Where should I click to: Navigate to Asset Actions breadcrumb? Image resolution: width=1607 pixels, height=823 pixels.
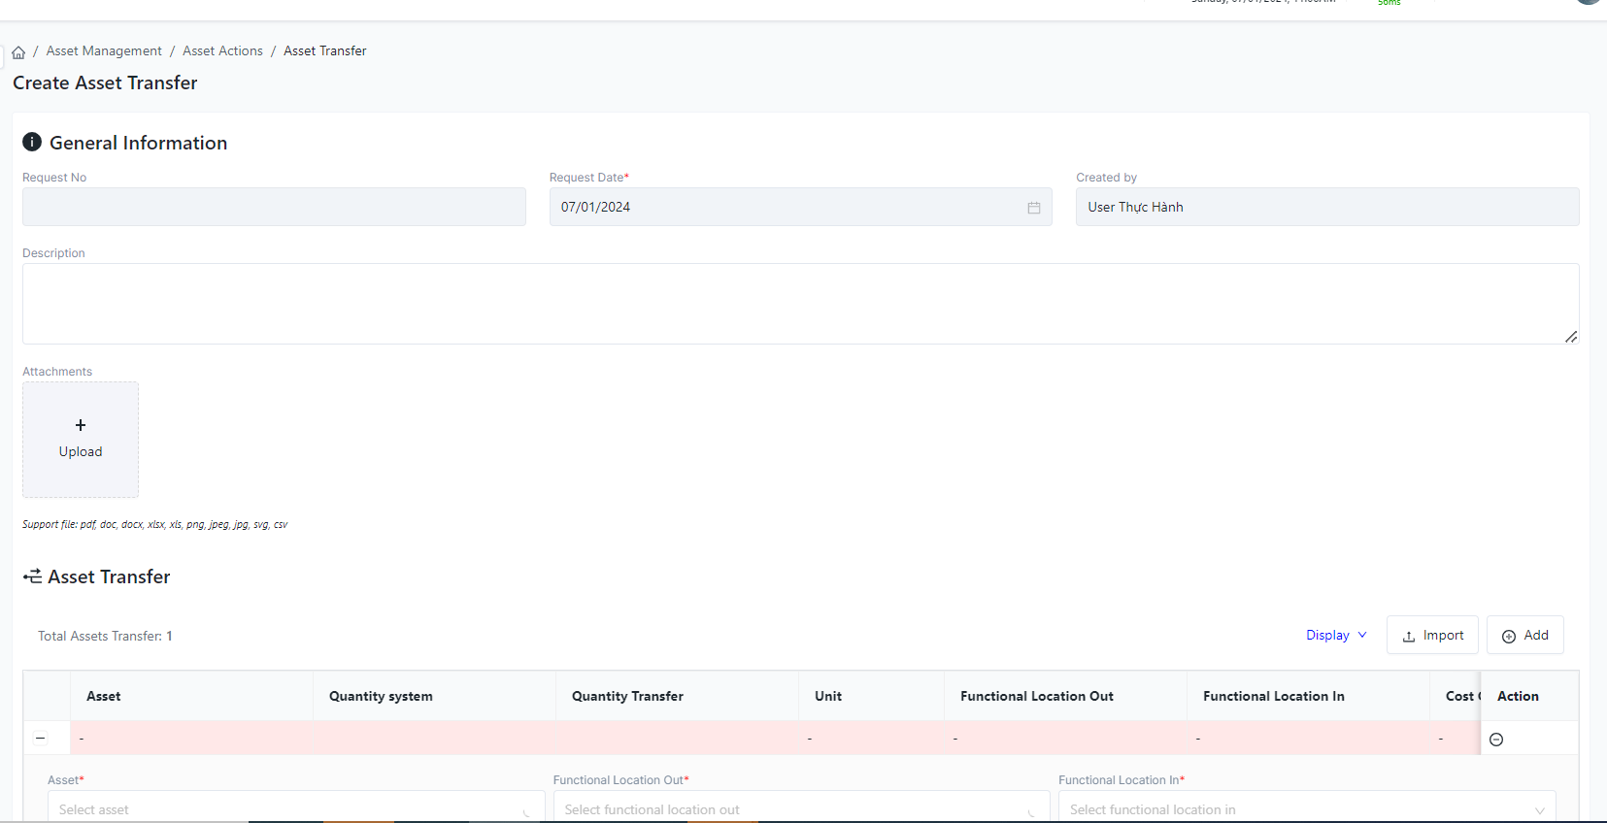pos(222,51)
